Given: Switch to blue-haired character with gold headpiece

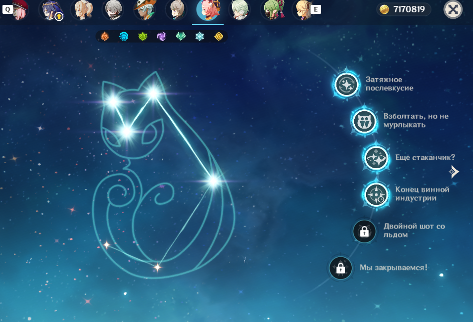Looking at the screenshot, I should click(x=51, y=10).
